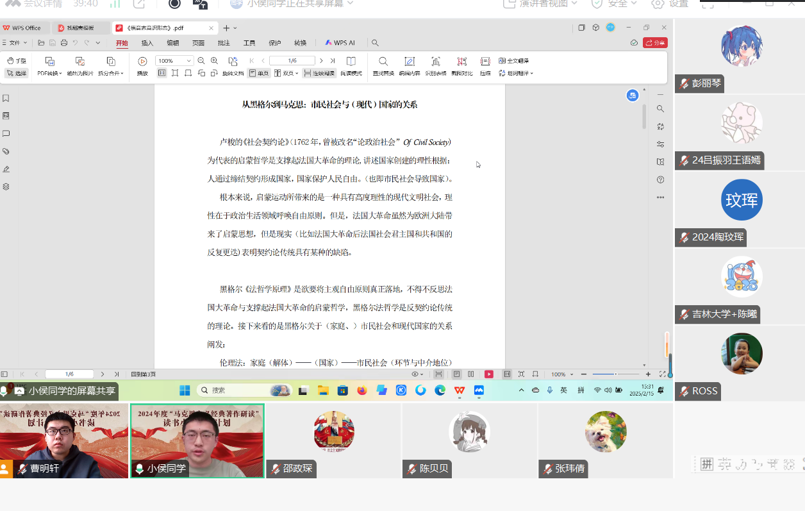Expand the zoom 100% dropdown in toolbar
This screenshot has height=511, width=805.
[188, 61]
